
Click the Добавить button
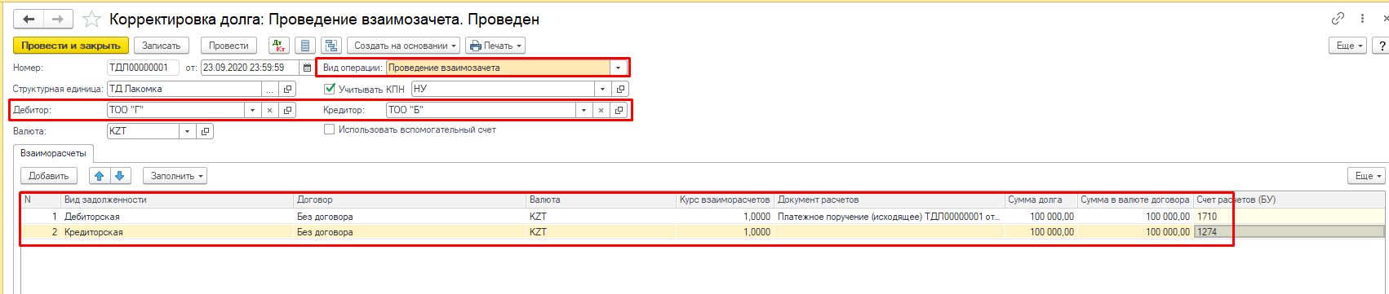click(49, 176)
